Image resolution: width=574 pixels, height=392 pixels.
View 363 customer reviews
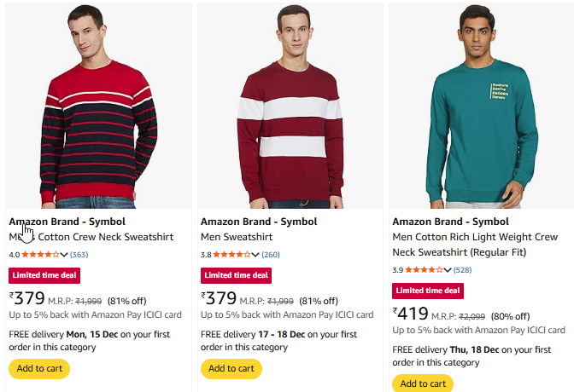pos(79,254)
